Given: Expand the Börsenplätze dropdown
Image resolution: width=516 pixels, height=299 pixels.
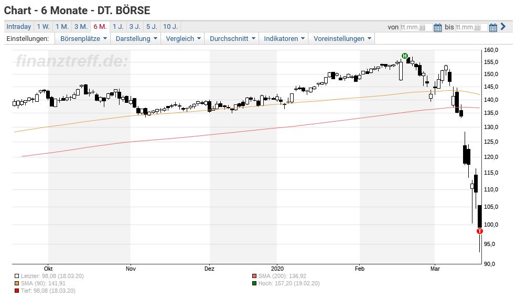Looking at the screenshot, I should pyautogui.click(x=83, y=38).
